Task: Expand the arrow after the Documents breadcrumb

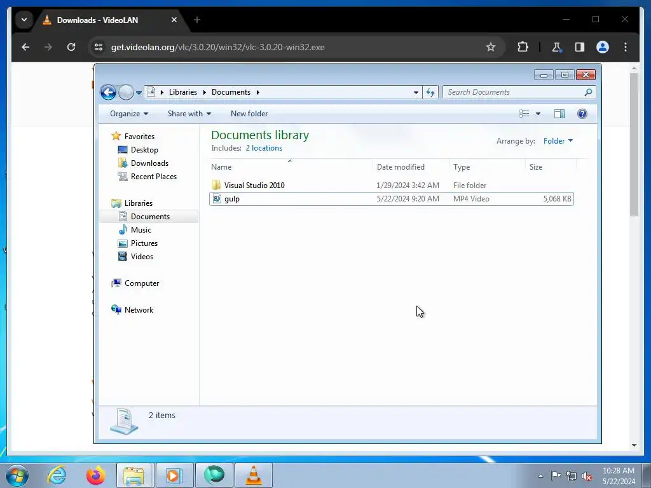Action: point(258,92)
